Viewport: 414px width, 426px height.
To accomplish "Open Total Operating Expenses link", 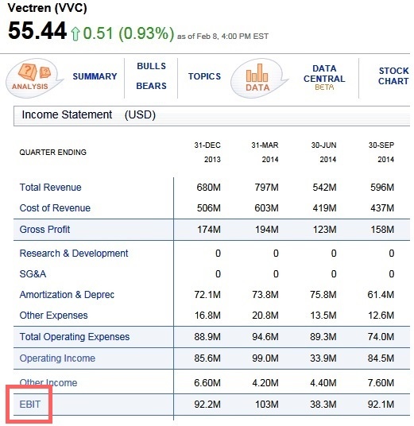I will [75, 337].
